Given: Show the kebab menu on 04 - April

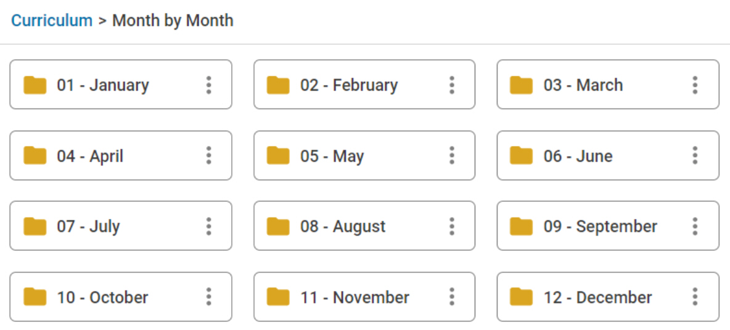Looking at the screenshot, I should 209,156.
